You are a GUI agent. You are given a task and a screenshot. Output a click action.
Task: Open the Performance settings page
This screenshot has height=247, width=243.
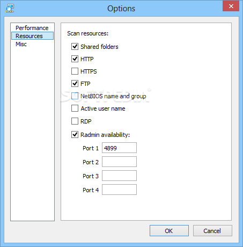tap(32, 28)
